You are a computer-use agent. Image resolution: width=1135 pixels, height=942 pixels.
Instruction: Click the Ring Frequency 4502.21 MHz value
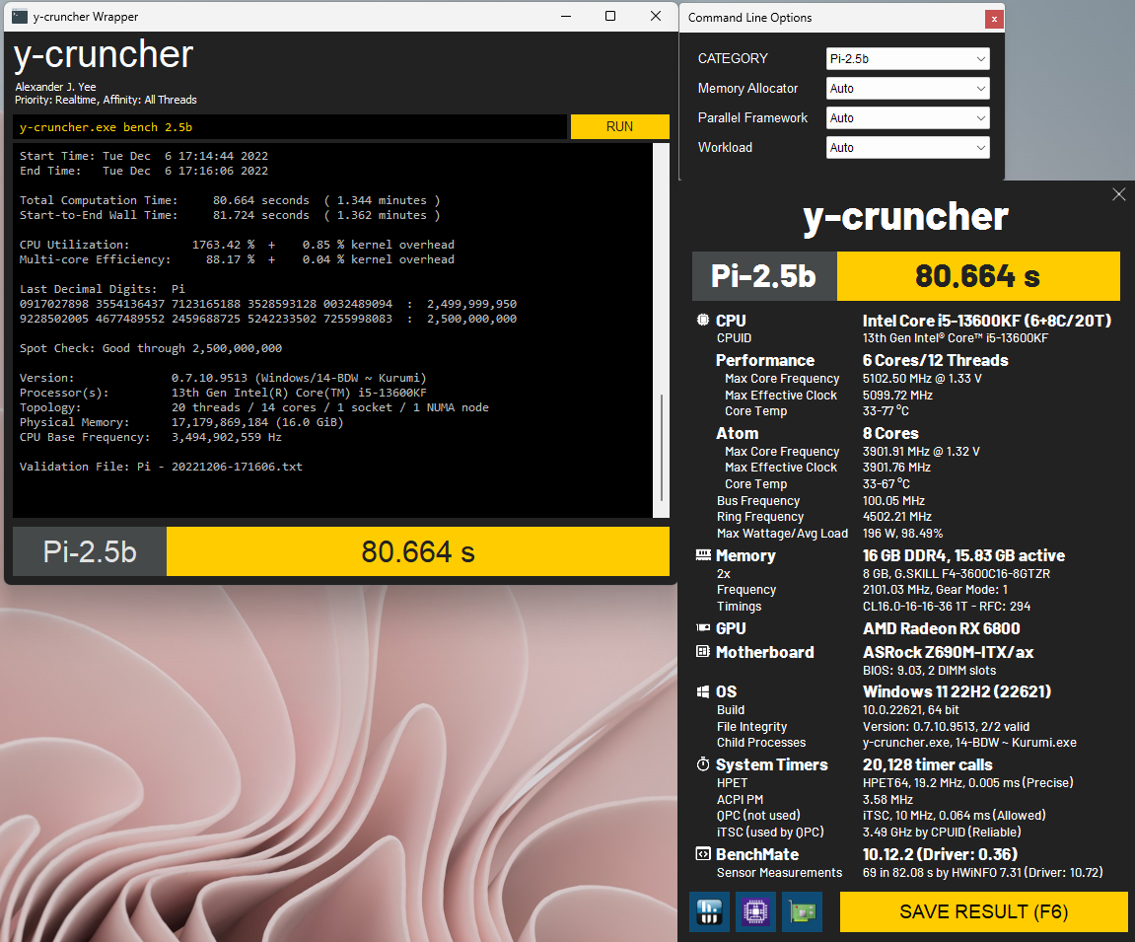coord(896,516)
